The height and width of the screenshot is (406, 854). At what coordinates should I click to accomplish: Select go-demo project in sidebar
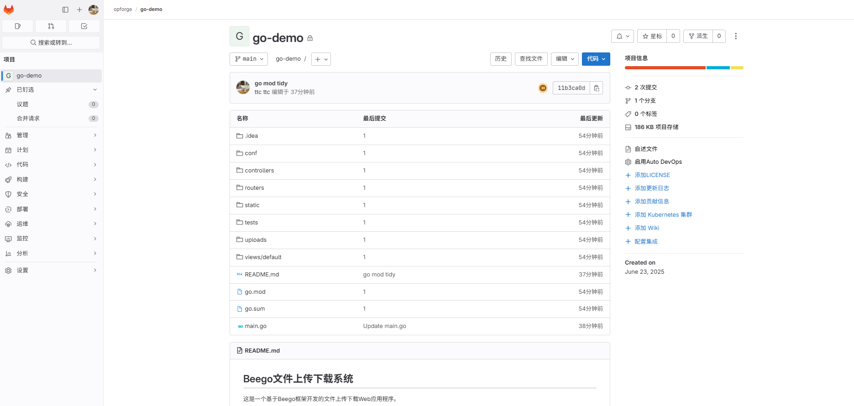[x=52, y=76]
